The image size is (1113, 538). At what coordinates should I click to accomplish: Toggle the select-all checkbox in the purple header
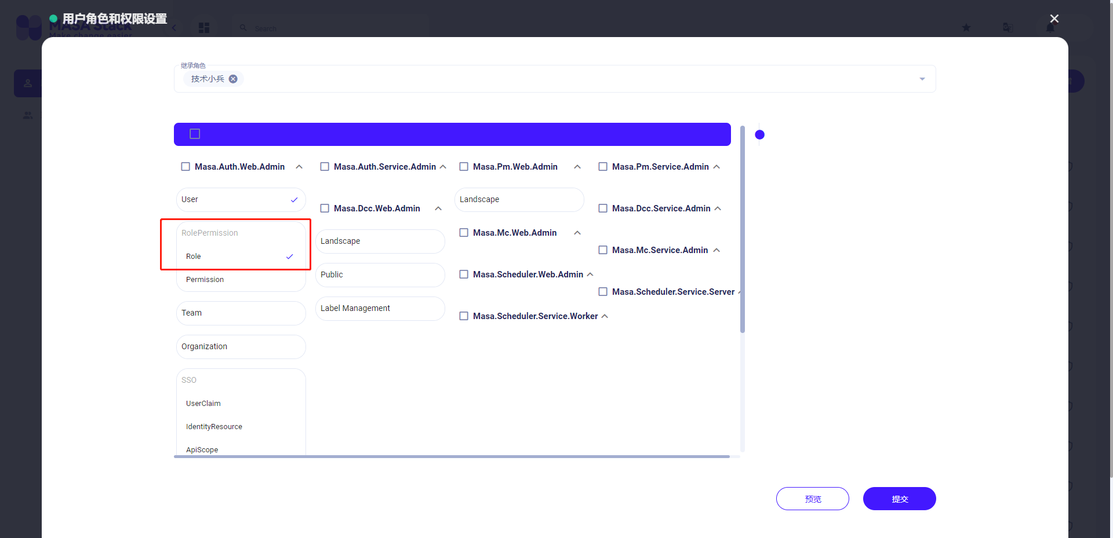[194, 133]
